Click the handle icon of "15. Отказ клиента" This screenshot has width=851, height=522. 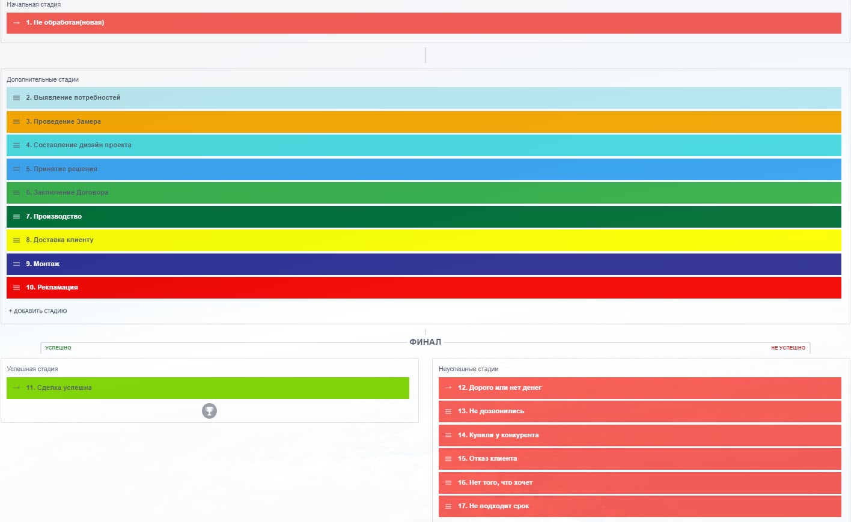click(x=448, y=459)
